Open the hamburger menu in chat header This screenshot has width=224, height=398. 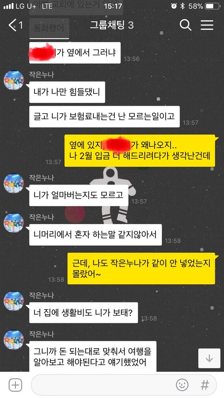[x=207, y=25]
